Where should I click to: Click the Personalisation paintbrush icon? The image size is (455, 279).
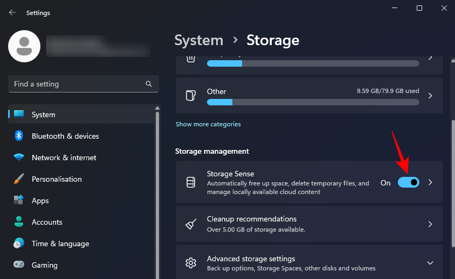[19, 179]
